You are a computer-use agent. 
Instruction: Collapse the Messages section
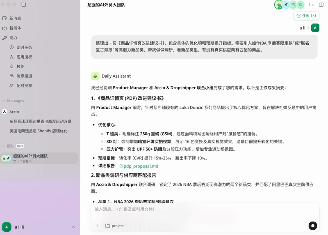pos(13,101)
